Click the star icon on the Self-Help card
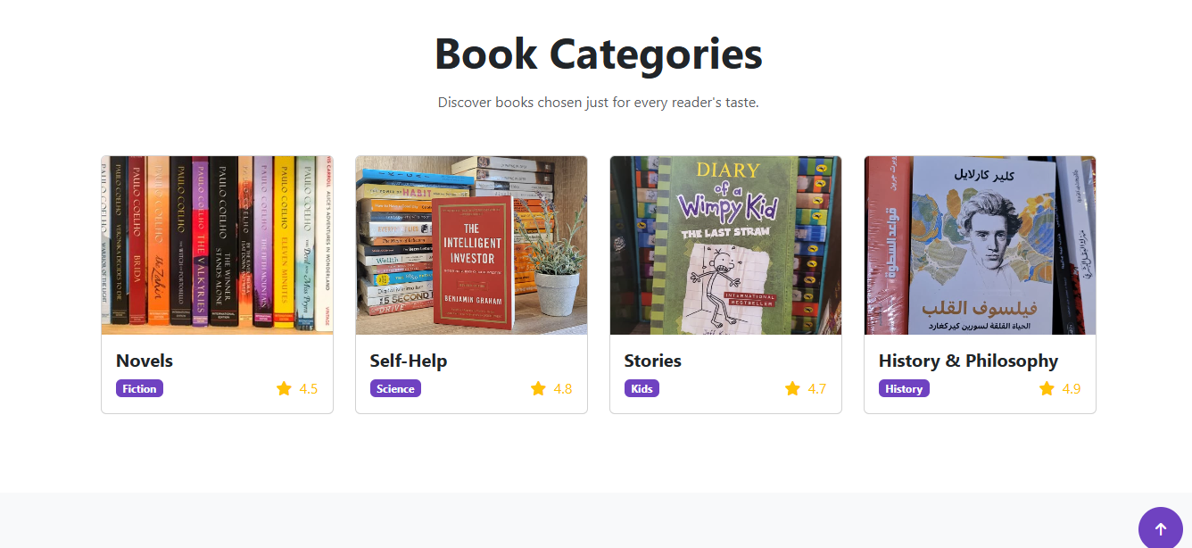1192x548 pixels. tap(538, 388)
